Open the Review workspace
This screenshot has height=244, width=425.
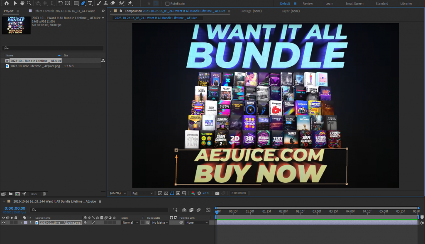(x=307, y=3)
